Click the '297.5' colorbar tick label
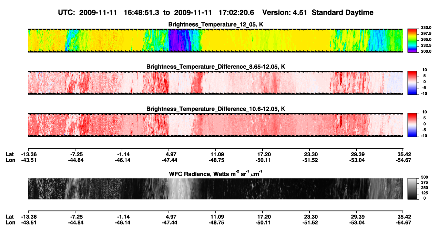Viewport: 448px width, 230px height. pyautogui.click(x=425, y=33)
